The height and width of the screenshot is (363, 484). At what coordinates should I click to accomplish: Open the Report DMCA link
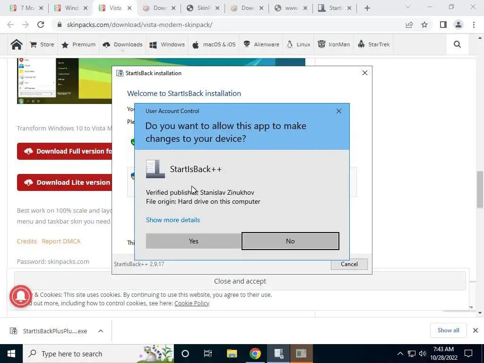pyautogui.click(x=61, y=242)
